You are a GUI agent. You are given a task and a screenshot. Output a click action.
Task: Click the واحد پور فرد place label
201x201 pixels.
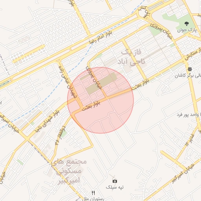[188, 115]
